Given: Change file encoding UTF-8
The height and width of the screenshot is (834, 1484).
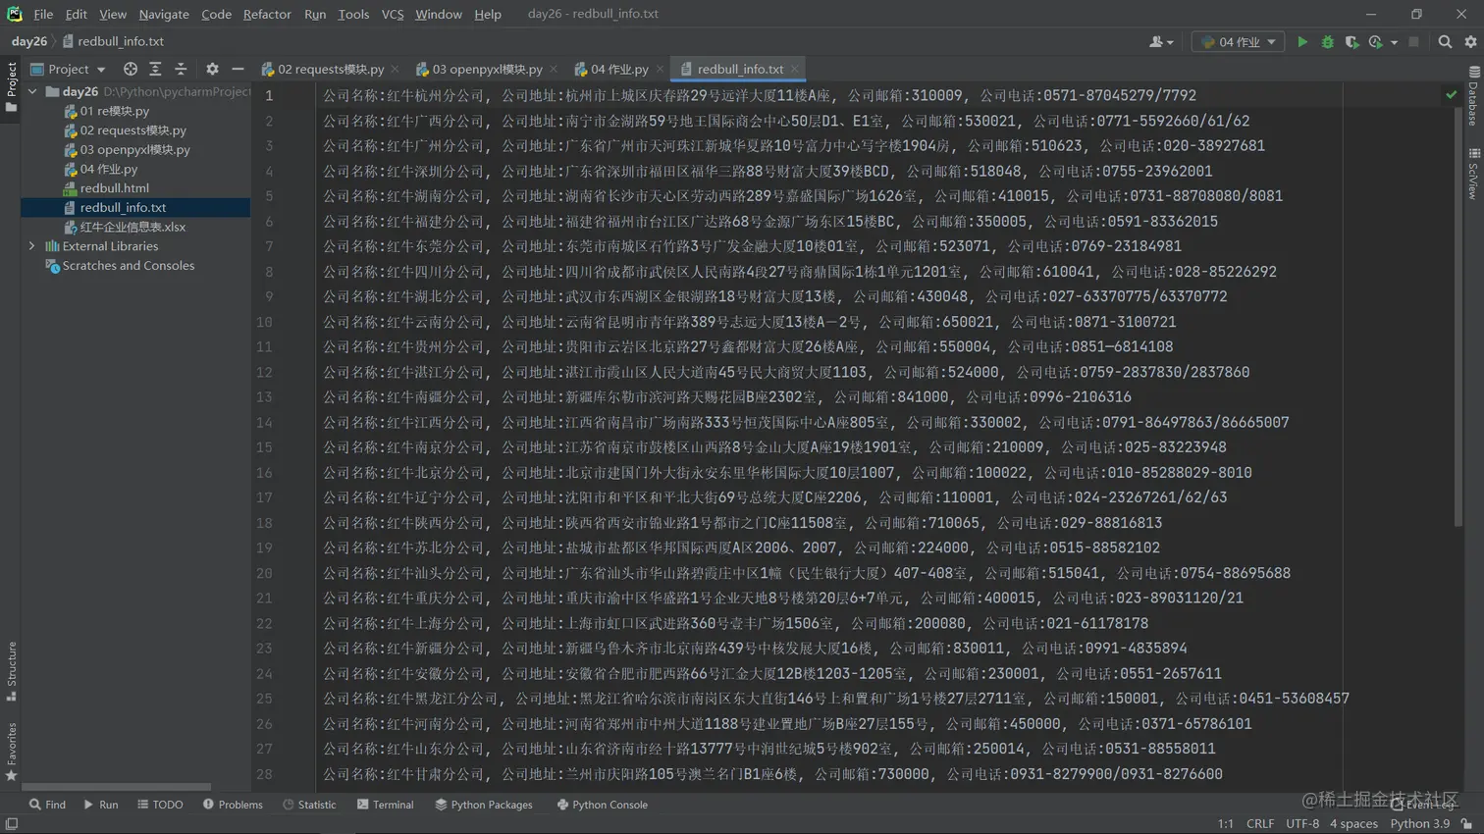Looking at the screenshot, I should click(1302, 824).
